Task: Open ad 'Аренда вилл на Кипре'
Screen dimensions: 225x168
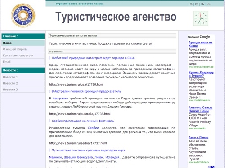Action: tap(200, 44)
